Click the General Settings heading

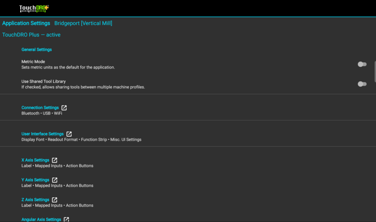37,50
